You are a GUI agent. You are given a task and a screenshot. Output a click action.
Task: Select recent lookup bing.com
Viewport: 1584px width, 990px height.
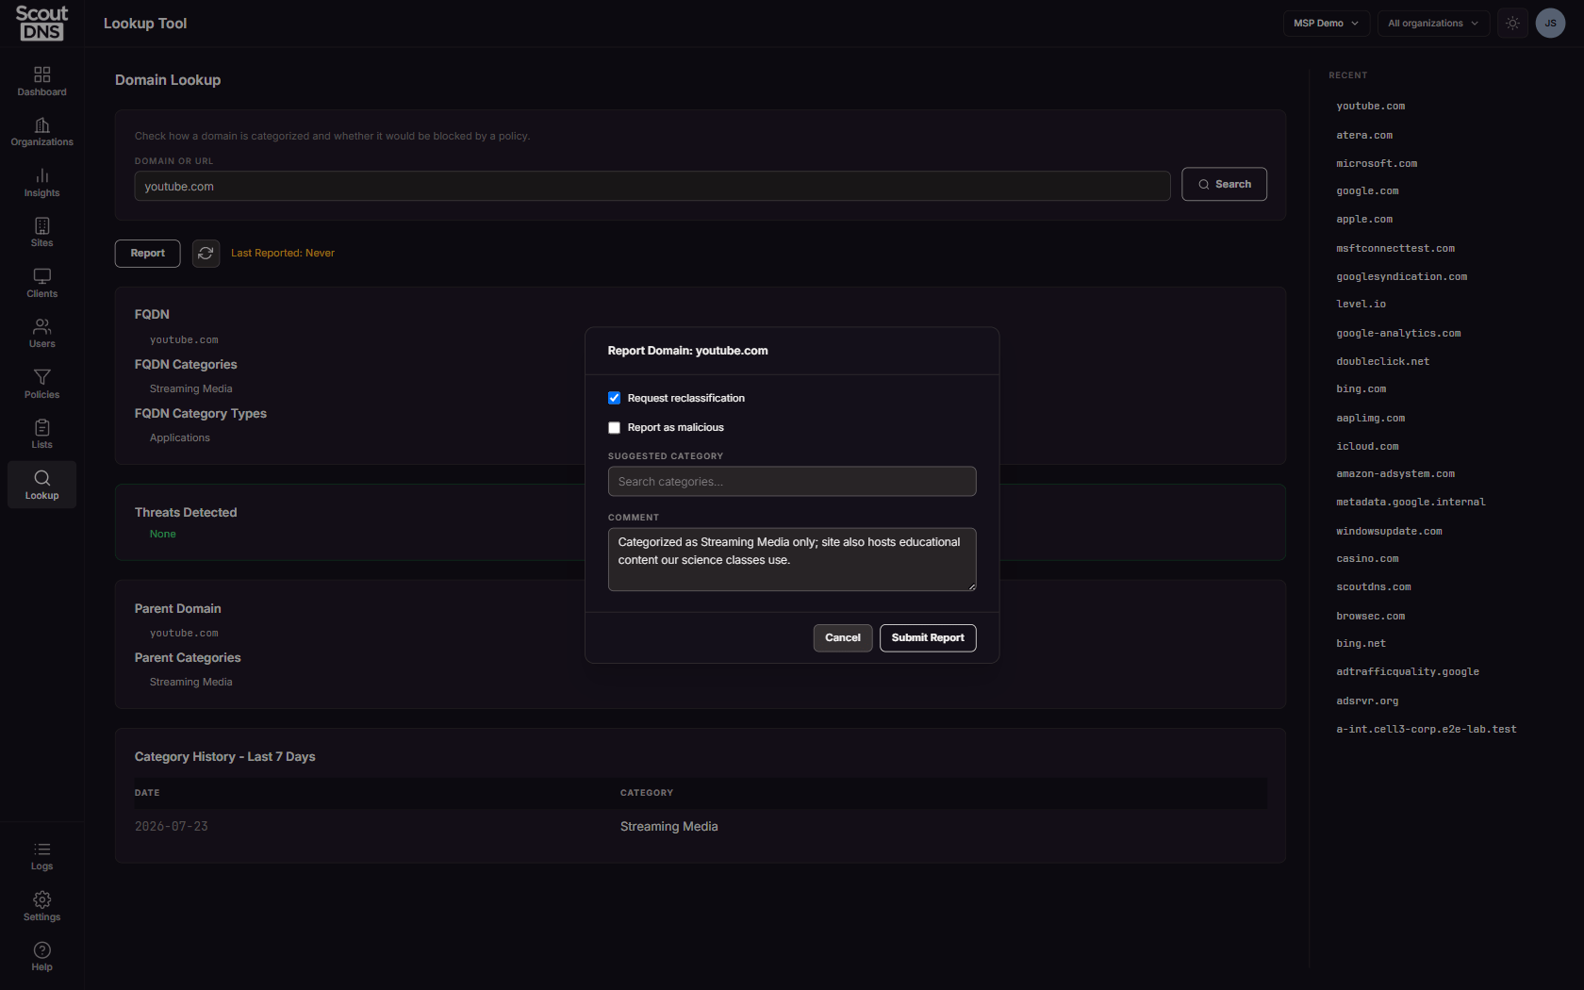pos(1361,389)
